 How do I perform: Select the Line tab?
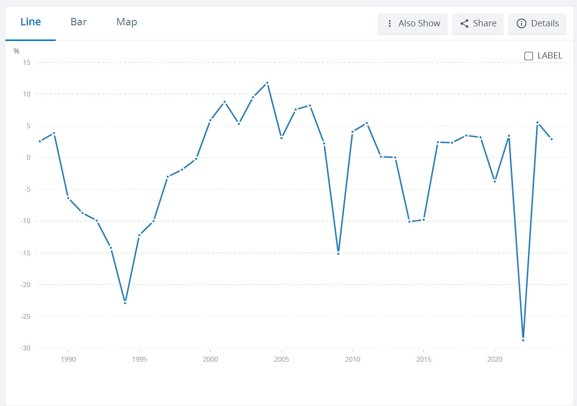pyautogui.click(x=30, y=22)
